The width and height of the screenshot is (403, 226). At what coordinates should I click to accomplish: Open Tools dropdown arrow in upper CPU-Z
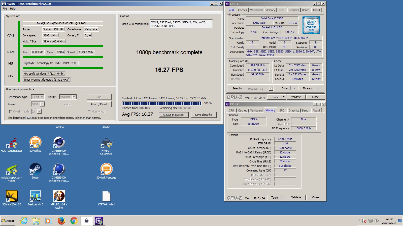click(x=284, y=97)
